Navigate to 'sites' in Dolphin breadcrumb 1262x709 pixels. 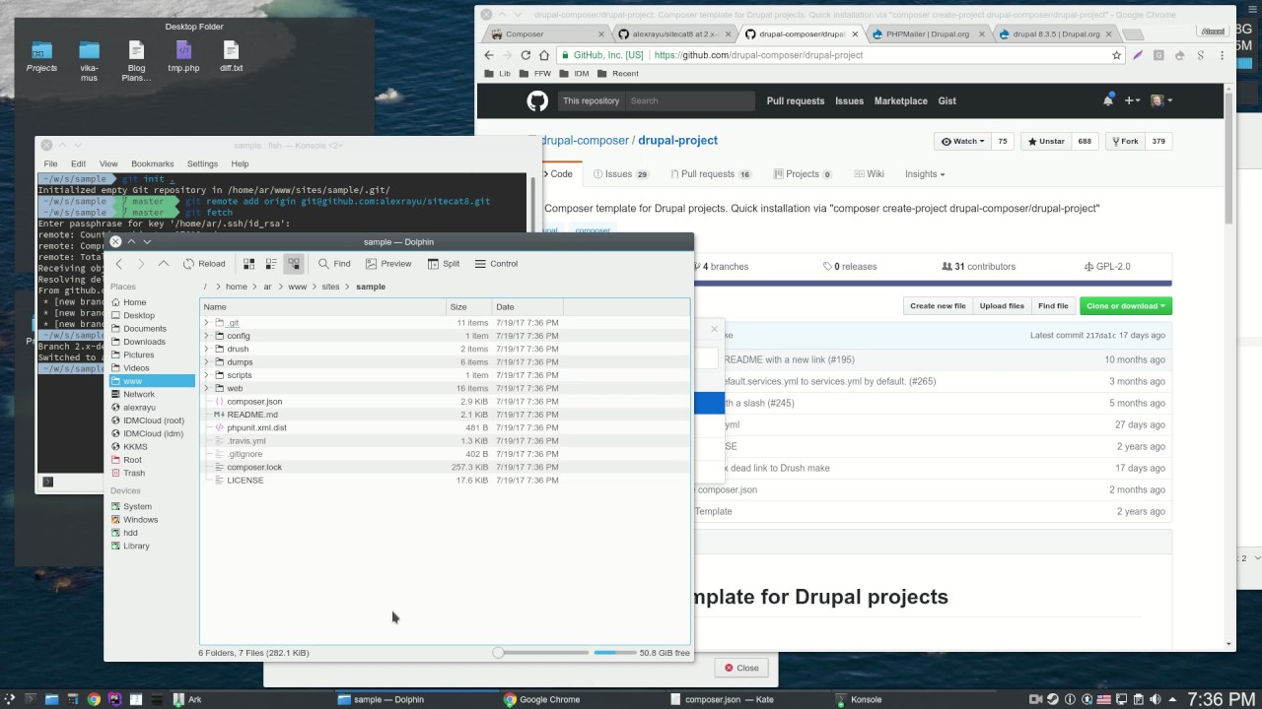point(330,287)
